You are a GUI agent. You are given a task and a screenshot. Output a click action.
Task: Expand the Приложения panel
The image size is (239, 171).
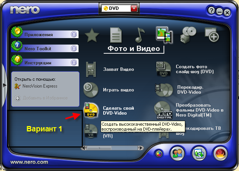(74, 35)
